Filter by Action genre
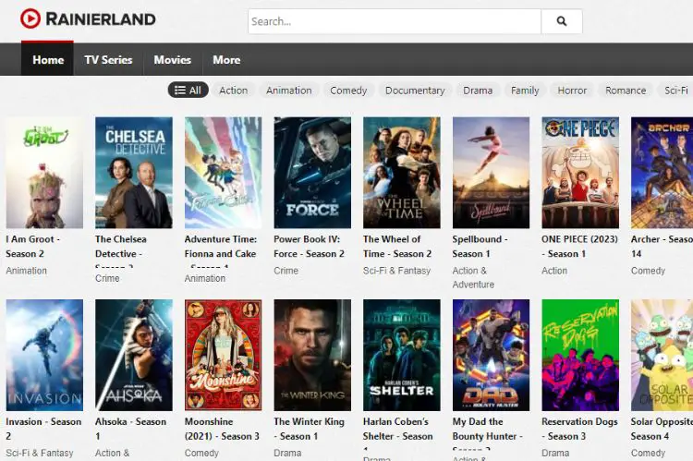This screenshot has width=693, height=461. [x=234, y=91]
